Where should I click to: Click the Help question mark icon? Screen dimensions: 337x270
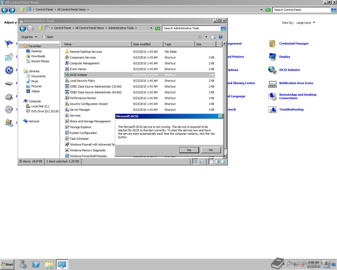221,37
